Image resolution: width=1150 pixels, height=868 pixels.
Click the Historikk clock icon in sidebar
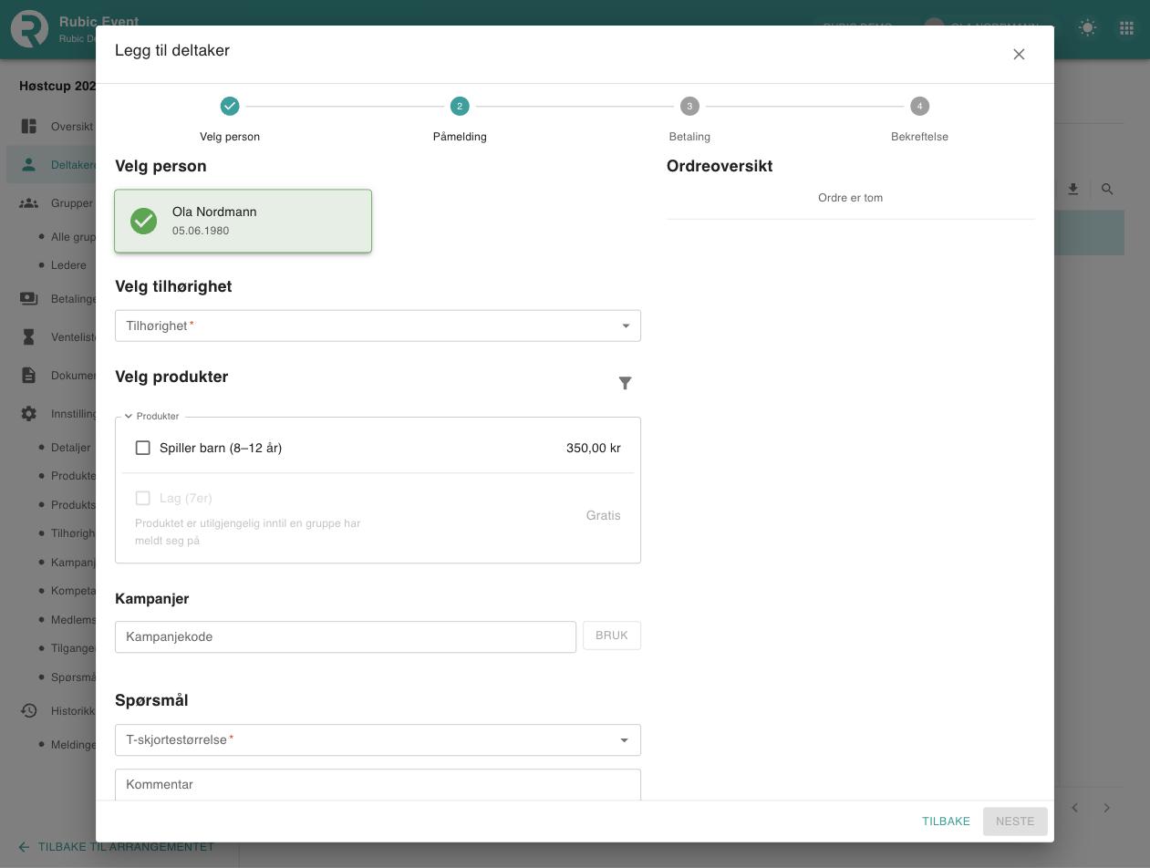click(x=29, y=711)
